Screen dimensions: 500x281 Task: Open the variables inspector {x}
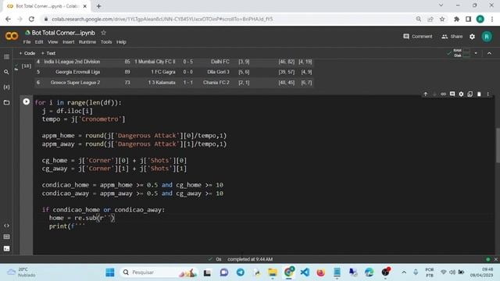[6, 87]
